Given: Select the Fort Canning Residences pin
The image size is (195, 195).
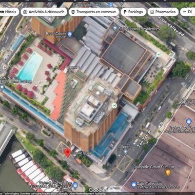Looking at the screenshot, I should [x=115, y=28].
